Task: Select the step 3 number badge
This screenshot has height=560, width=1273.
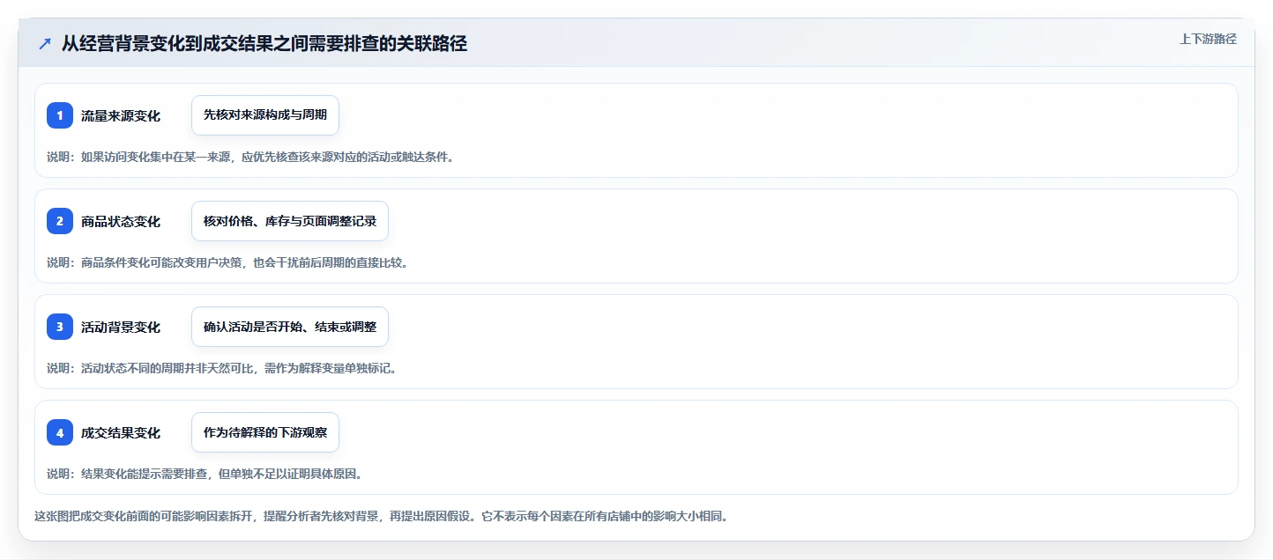Action: (x=60, y=327)
